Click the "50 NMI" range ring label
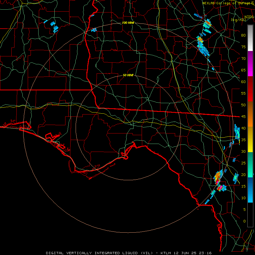Image resolution: width=255 pixels, height=255 pixels. 128,75
